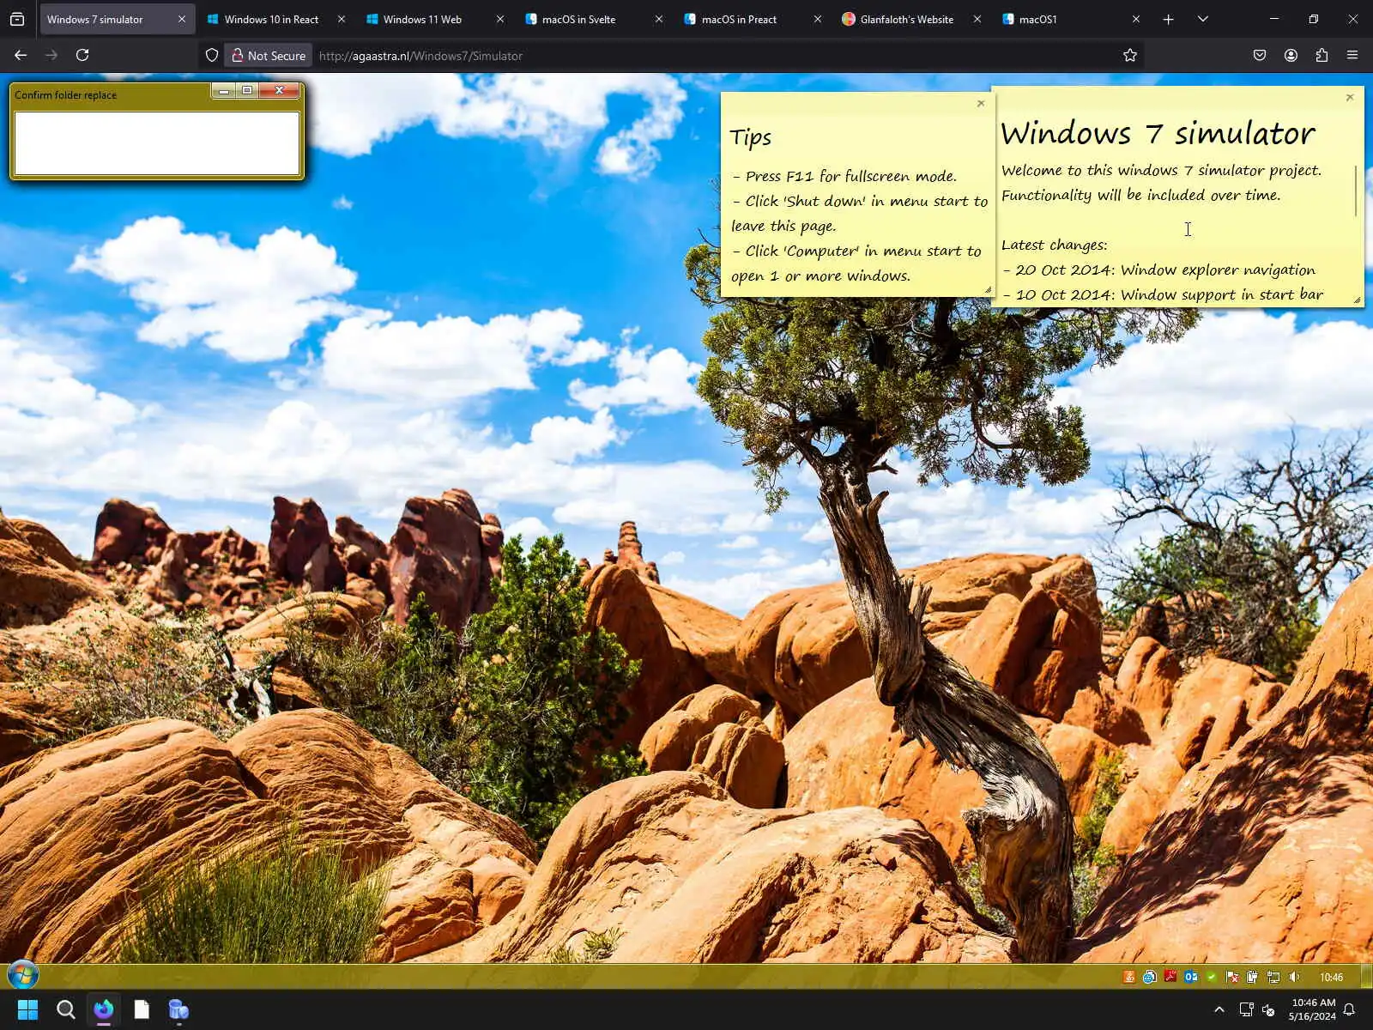The width and height of the screenshot is (1373, 1030).
Task: Expand the list all tabs dropdown
Action: click(x=1203, y=19)
